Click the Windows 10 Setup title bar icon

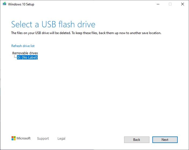coord(4,4)
